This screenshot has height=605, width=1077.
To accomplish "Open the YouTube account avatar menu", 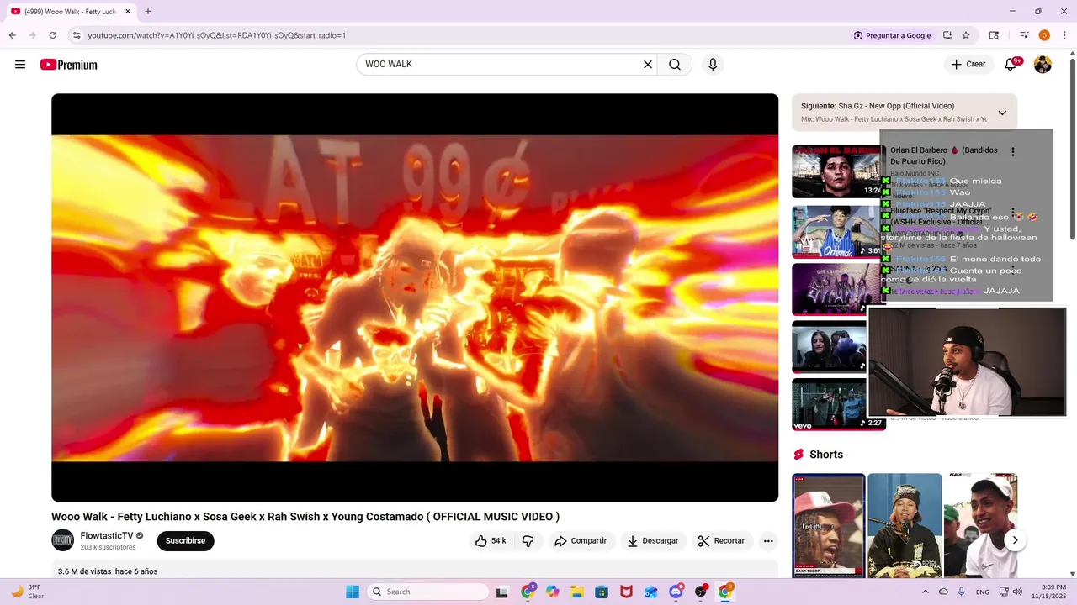I will 1043,65.
